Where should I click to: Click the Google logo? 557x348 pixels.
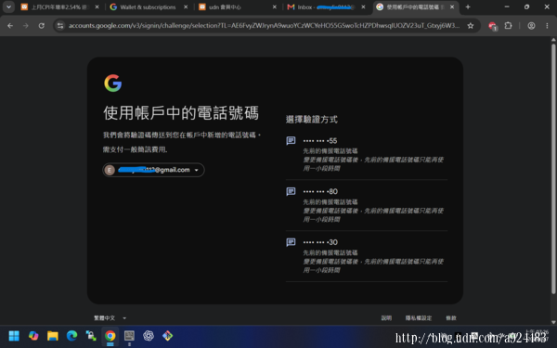(x=113, y=84)
